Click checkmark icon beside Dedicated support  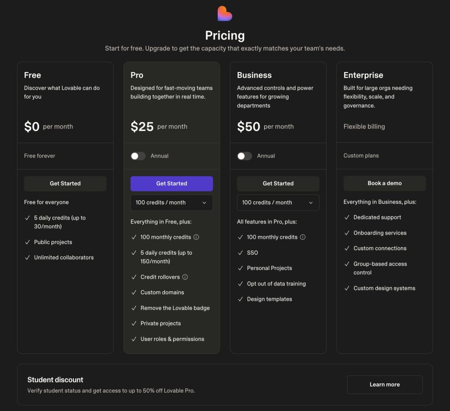[347, 217]
